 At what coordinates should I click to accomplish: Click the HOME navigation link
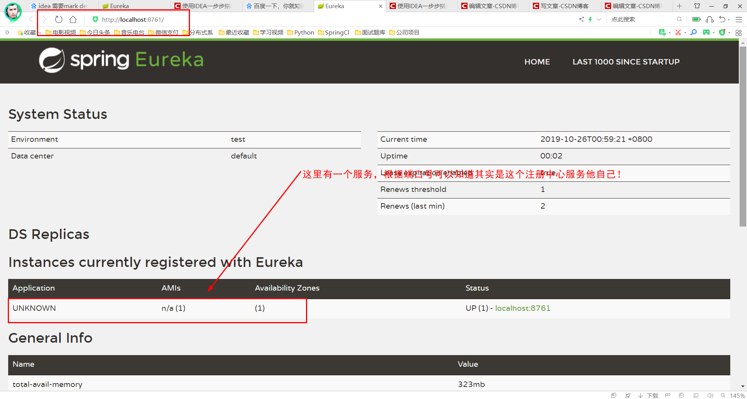coord(537,62)
